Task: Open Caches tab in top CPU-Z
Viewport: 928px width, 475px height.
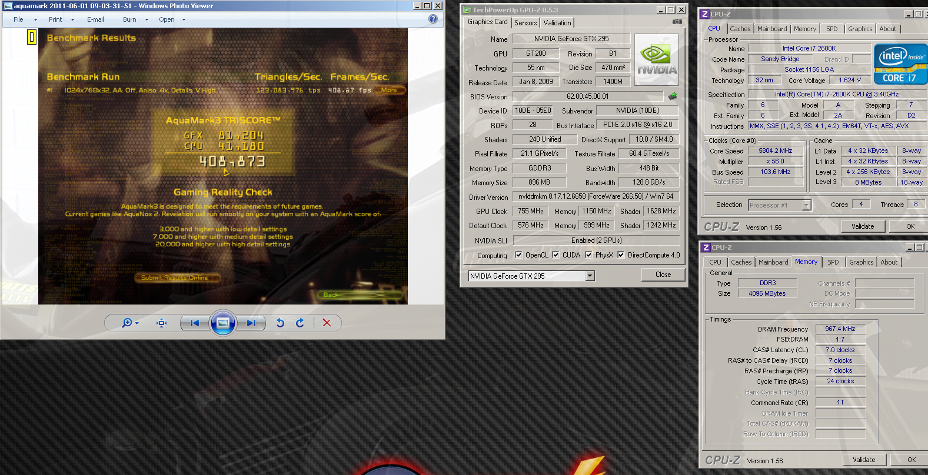Action: pos(740,29)
